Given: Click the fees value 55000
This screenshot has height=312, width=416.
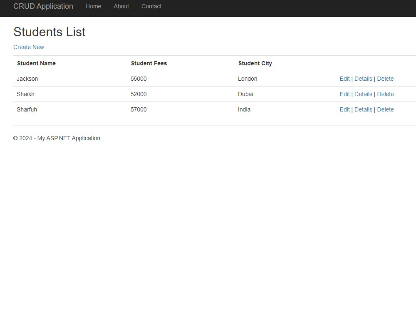Looking at the screenshot, I should (139, 79).
